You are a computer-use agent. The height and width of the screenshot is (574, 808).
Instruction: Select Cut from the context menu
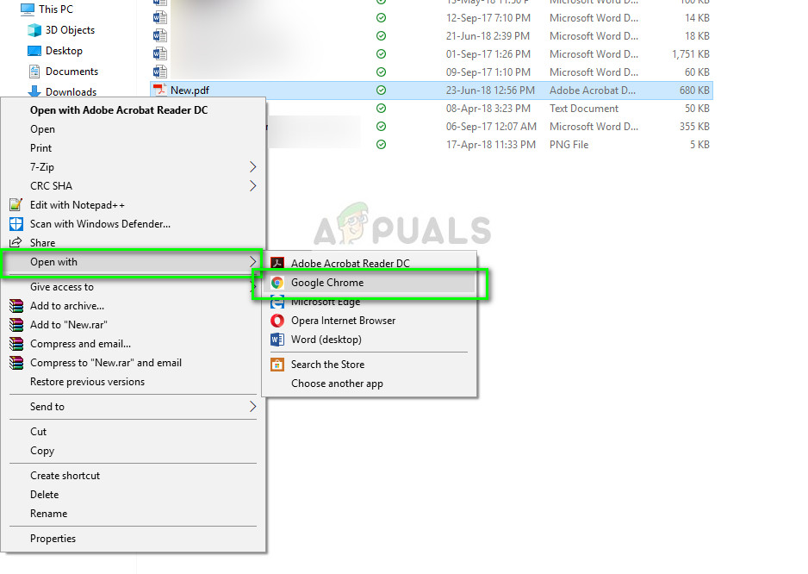point(38,432)
